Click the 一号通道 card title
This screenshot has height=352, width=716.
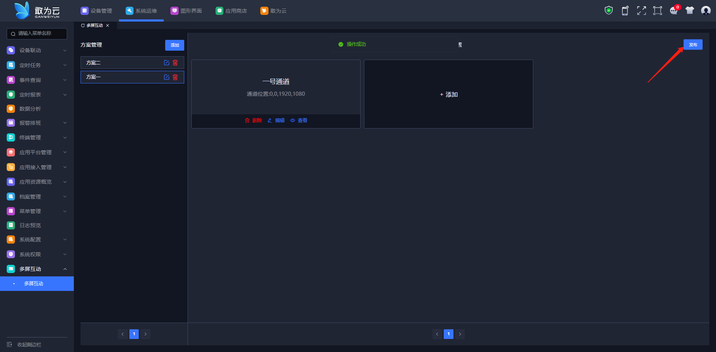click(x=276, y=82)
